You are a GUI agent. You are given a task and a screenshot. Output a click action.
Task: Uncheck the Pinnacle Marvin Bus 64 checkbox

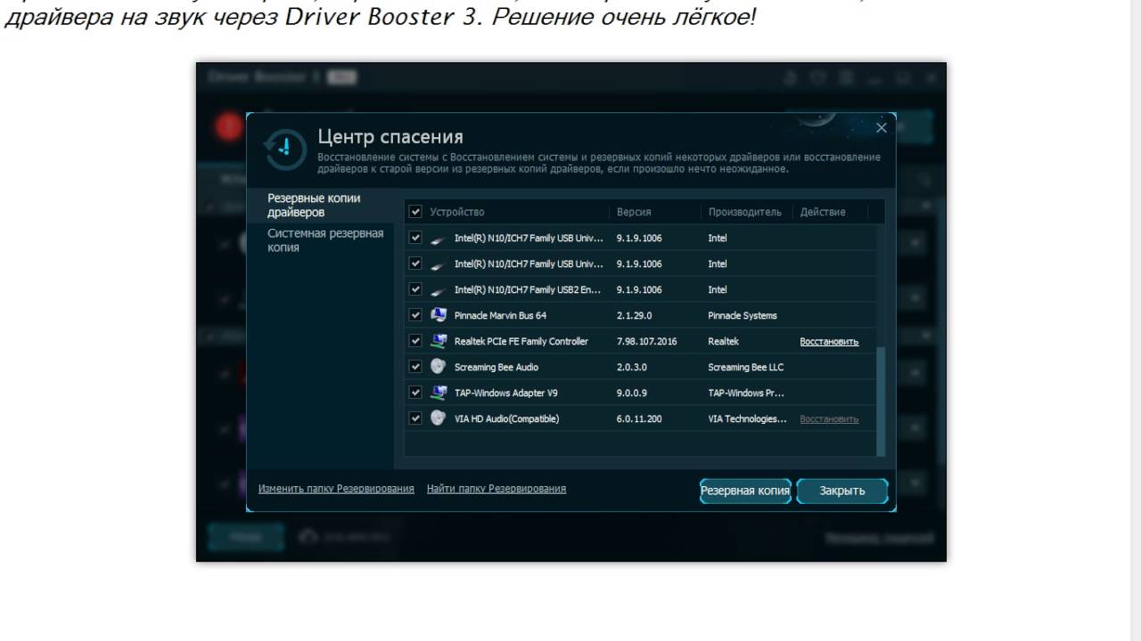pyautogui.click(x=415, y=315)
